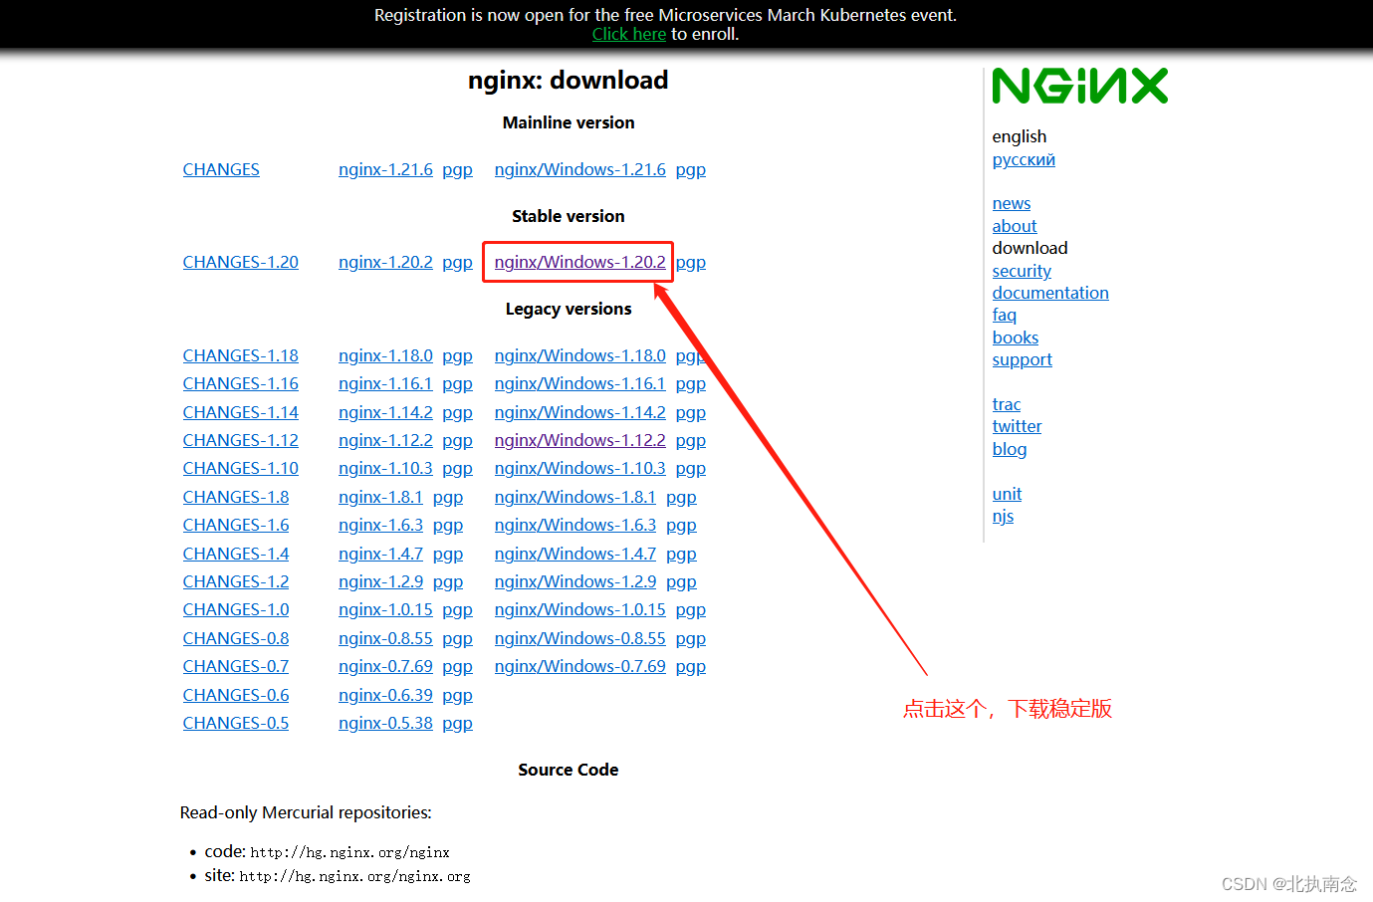Open CHANGES-1.16 changelog
1373x902 pixels.
(x=240, y=383)
